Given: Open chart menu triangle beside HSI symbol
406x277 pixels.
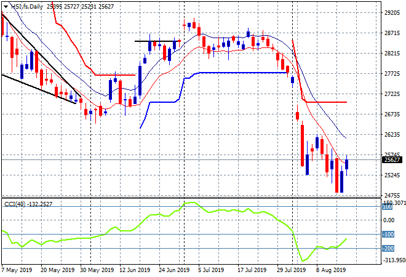Looking at the screenshot, I should [x=6, y=7].
